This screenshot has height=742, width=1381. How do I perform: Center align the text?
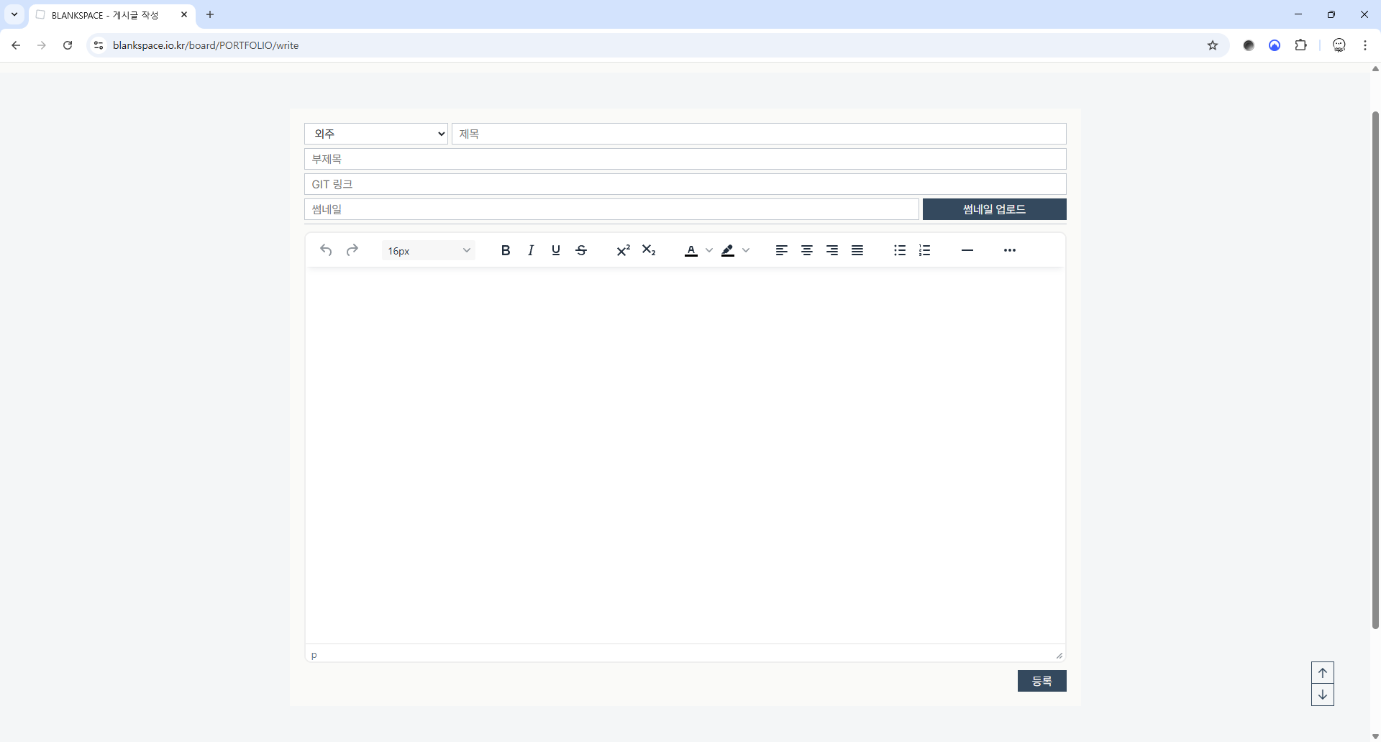pos(807,250)
